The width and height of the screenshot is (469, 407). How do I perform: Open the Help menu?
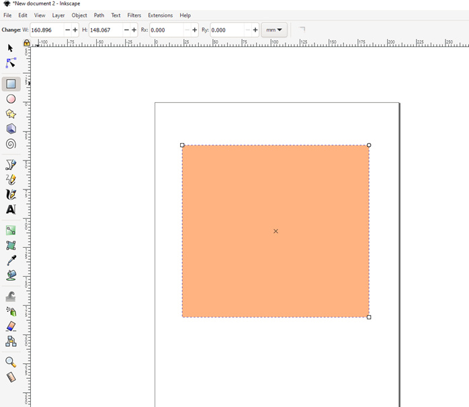click(185, 15)
